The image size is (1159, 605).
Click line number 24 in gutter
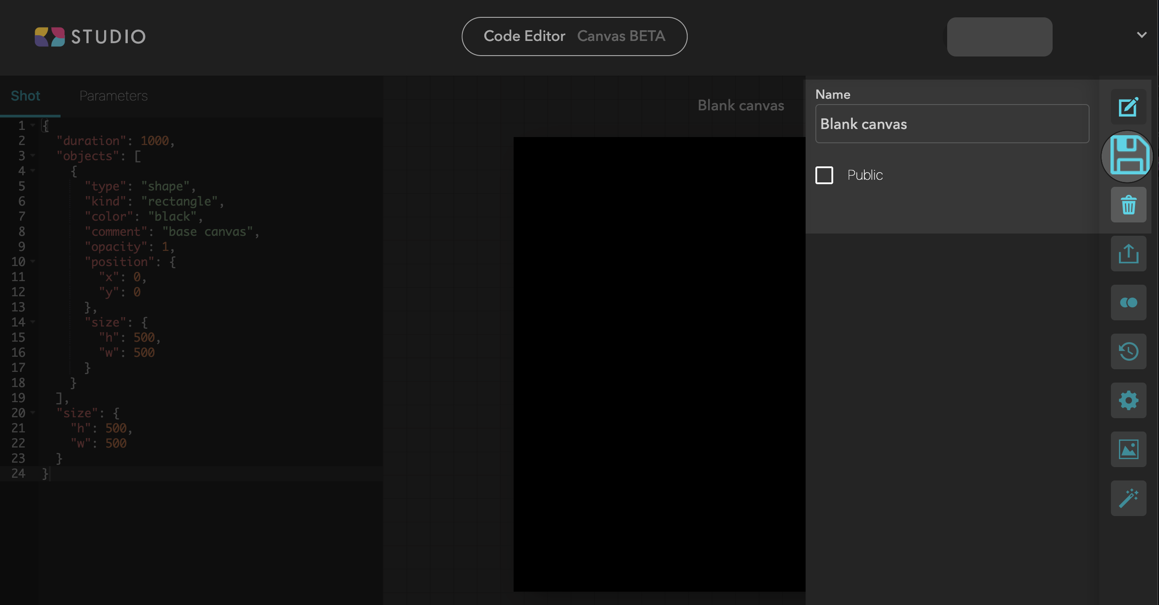[x=18, y=473]
